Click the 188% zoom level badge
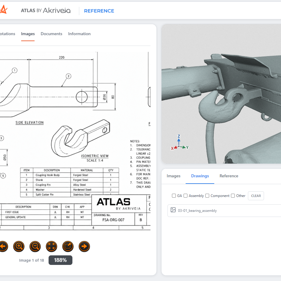 coord(60,260)
